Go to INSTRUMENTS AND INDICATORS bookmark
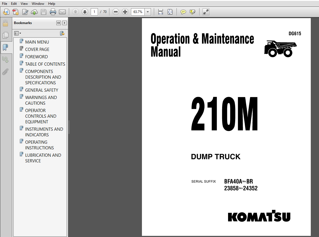Viewport: 319px width, 237px height. pyautogui.click(x=44, y=132)
